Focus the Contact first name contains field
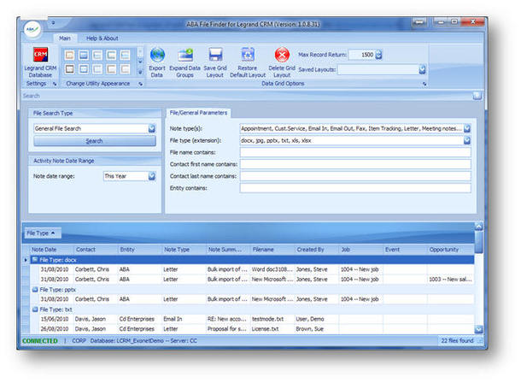This screenshot has height=383, width=521. [x=355, y=164]
